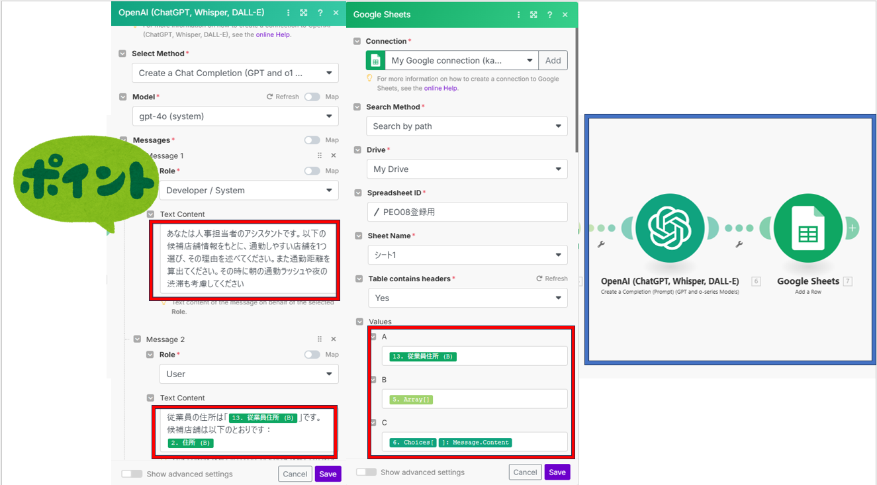Image resolution: width=877 pixels, height=485 pixels.
Task: Remove Message 2 with its X icon
Action: tap(334, 339)
